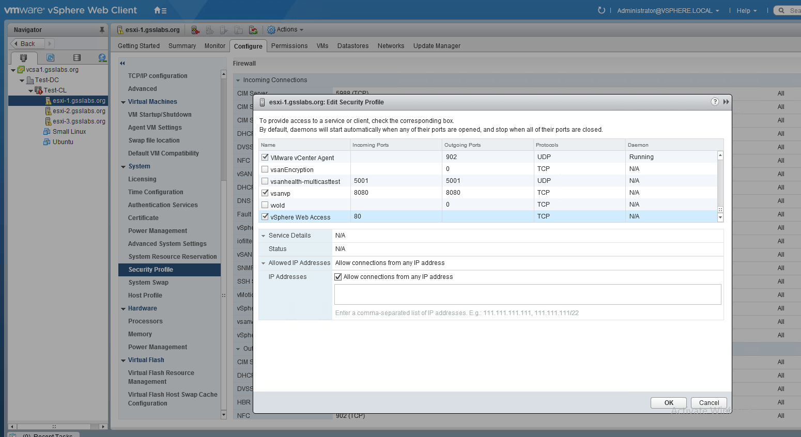Image resolution: width=801 pixels, height=437 pixels.
Task: Click the refresh icon in top header
Action: pyautogui.click(x=601, y=10)
